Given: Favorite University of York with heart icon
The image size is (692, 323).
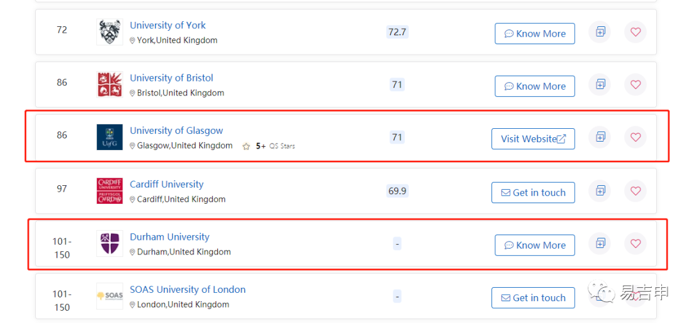Looking at the screenshot, I should pyautogui.click(x=636, y=32).
